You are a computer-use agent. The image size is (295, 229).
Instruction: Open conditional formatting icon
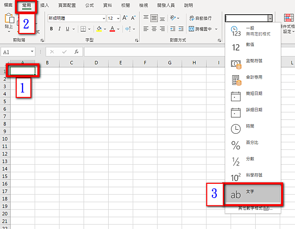click(x=289, y=18)
